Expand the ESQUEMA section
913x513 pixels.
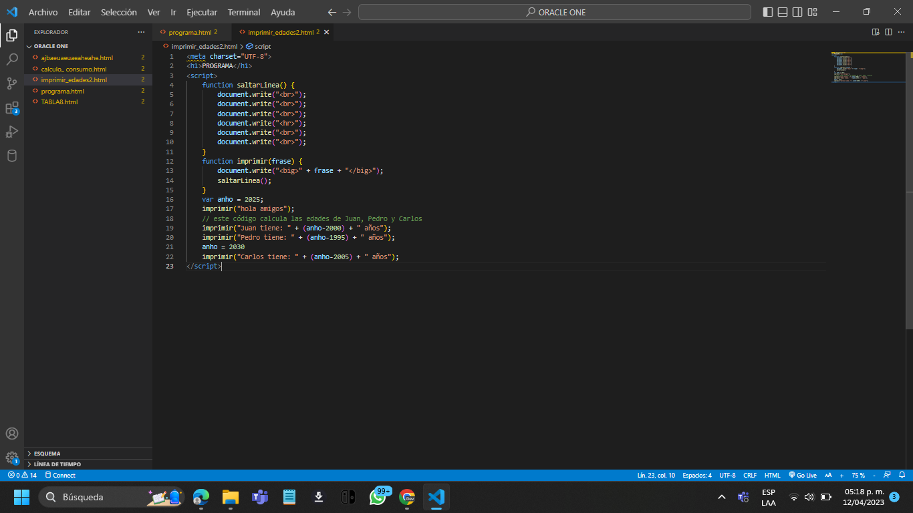pyautogui.click(x=88, y=454)
